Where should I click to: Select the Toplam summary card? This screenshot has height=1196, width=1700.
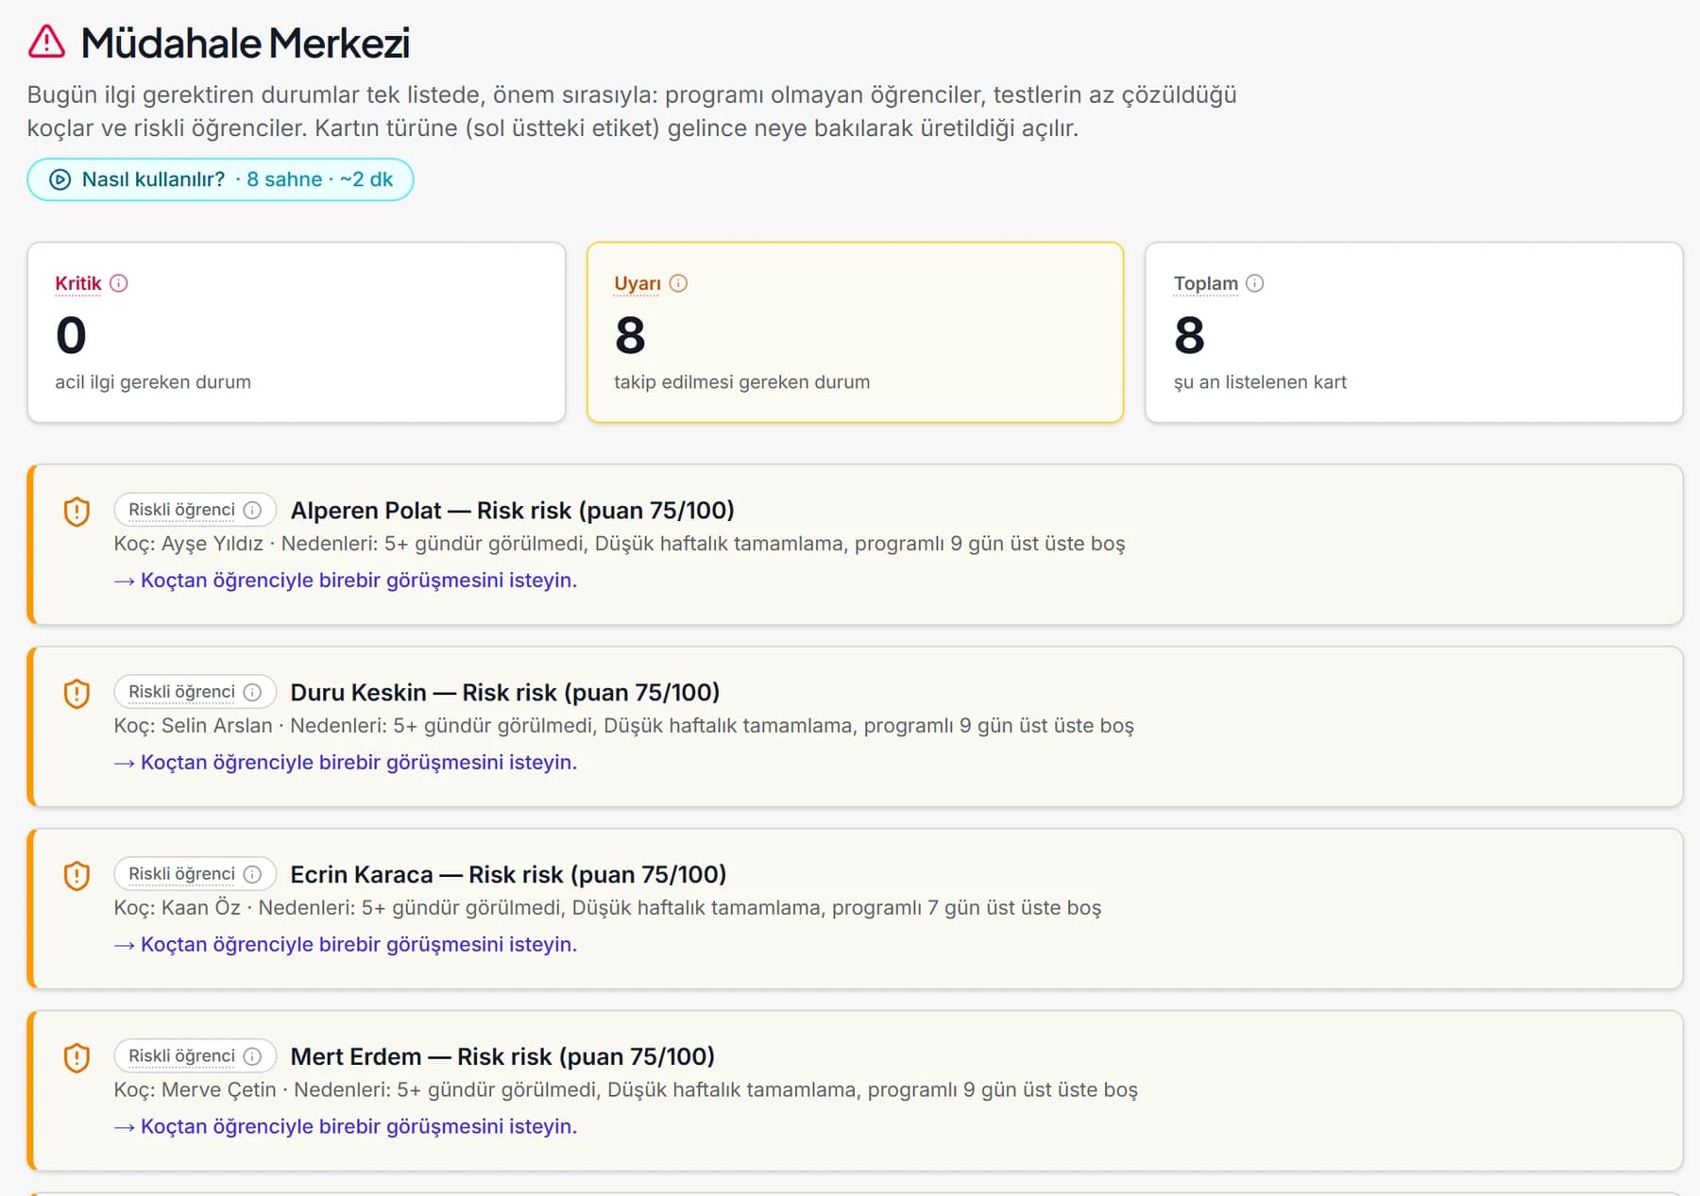tap(1414, 332)
